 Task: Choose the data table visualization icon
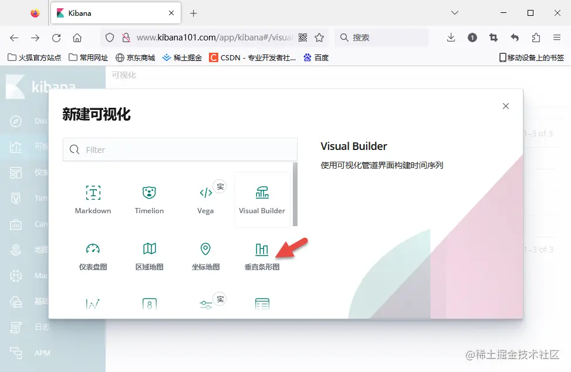pos(262,303)
